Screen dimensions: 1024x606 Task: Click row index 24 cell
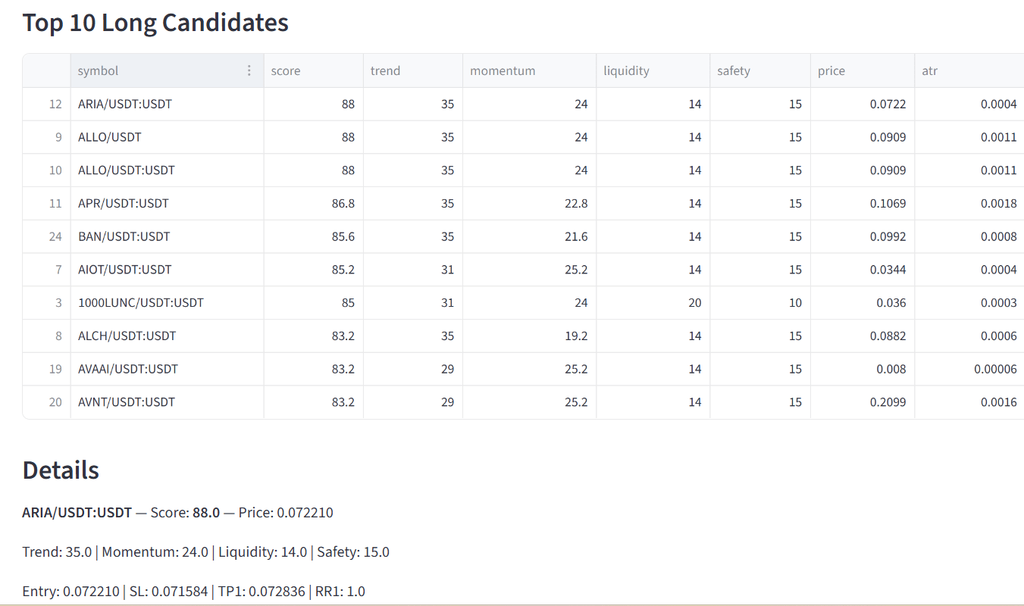coord(47,236)
